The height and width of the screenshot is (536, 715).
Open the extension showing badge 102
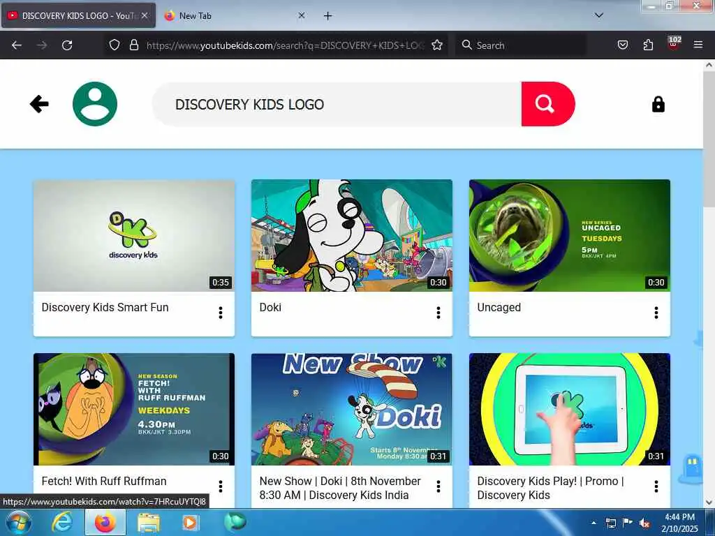(x=674, y=44)
